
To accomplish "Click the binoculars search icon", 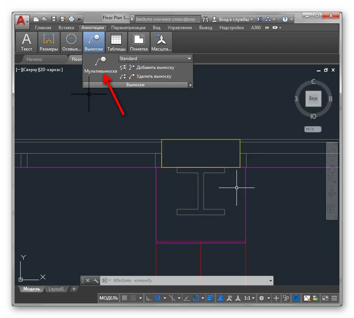I will 206,20.
